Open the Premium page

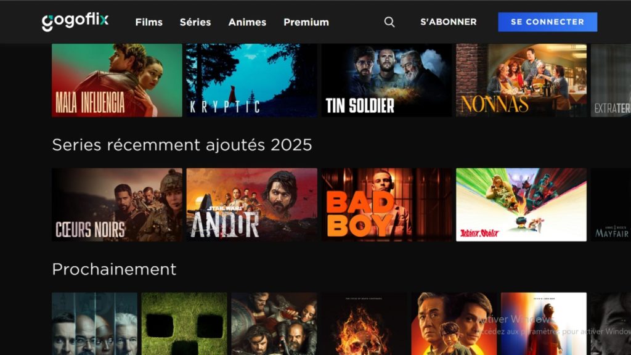(x=306, y=22)
